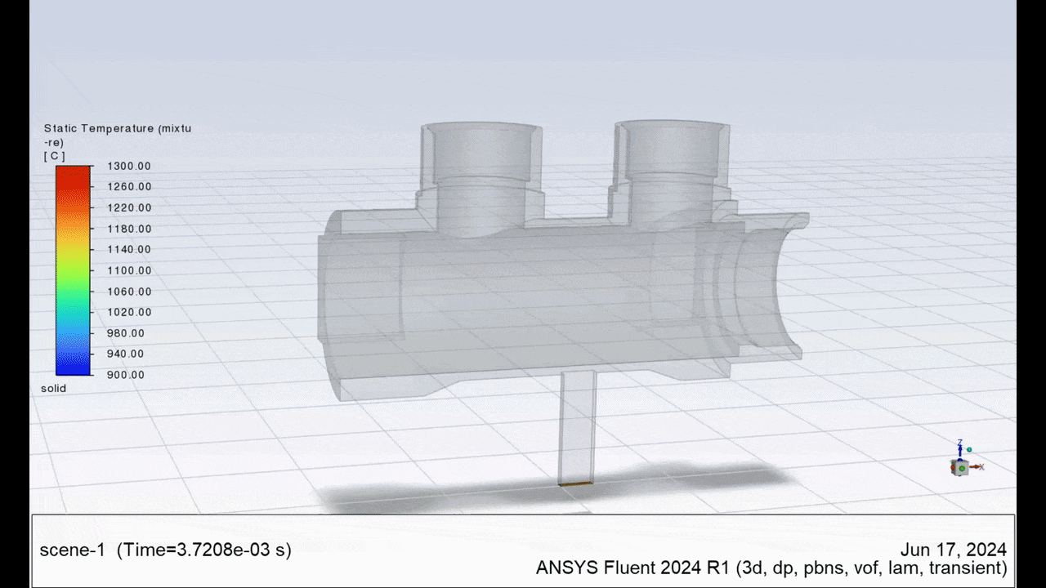The width and height of the screenshot is (1046, 588).
Task: Select the "Static Temperature (mixtu-re)" legend title
Action: [118, 135]
